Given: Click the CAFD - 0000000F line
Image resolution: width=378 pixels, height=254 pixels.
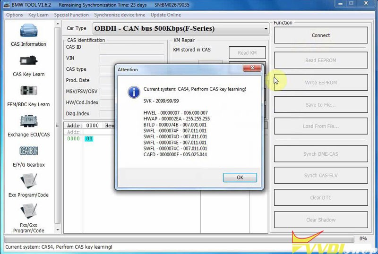Looking at the screenshot, I should pyautogui.click(x=175, y=154).
